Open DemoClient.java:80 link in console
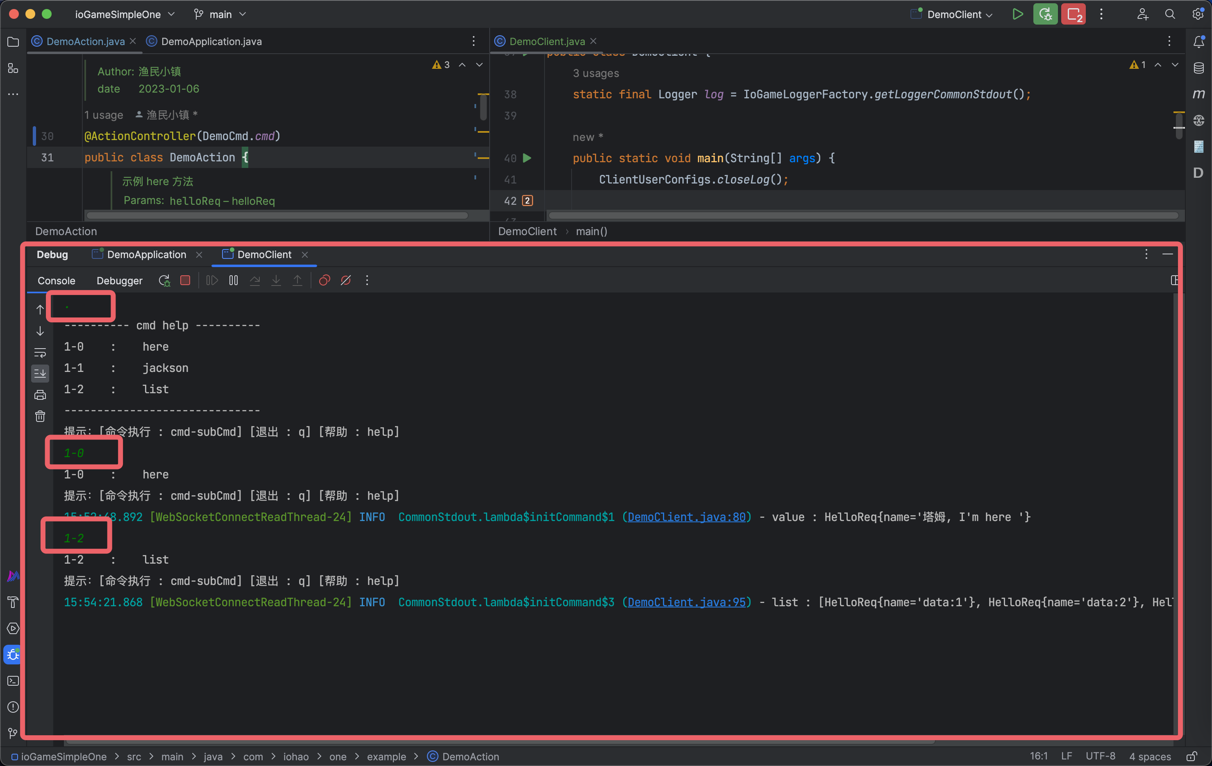This screenshot has height=766, width=1212. [x=687, y=517]
